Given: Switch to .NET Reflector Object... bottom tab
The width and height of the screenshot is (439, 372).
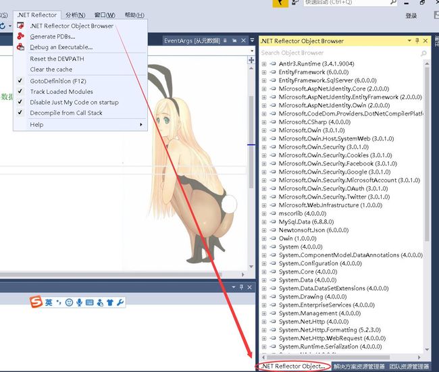Looking at the screenshot, I should tap(293, 367).
